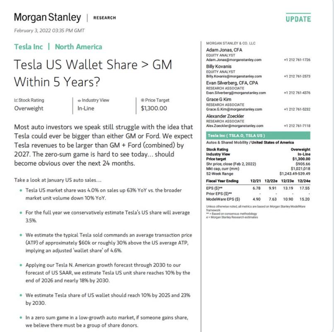Screen dimensions: 334x332
Task: Click the $1,300.00 price target value
Action: click(154, 108)
